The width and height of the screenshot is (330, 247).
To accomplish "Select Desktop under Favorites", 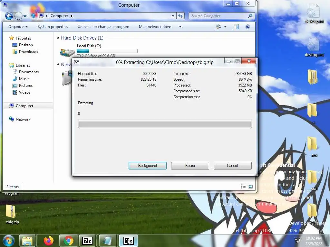I will [26, 45].
